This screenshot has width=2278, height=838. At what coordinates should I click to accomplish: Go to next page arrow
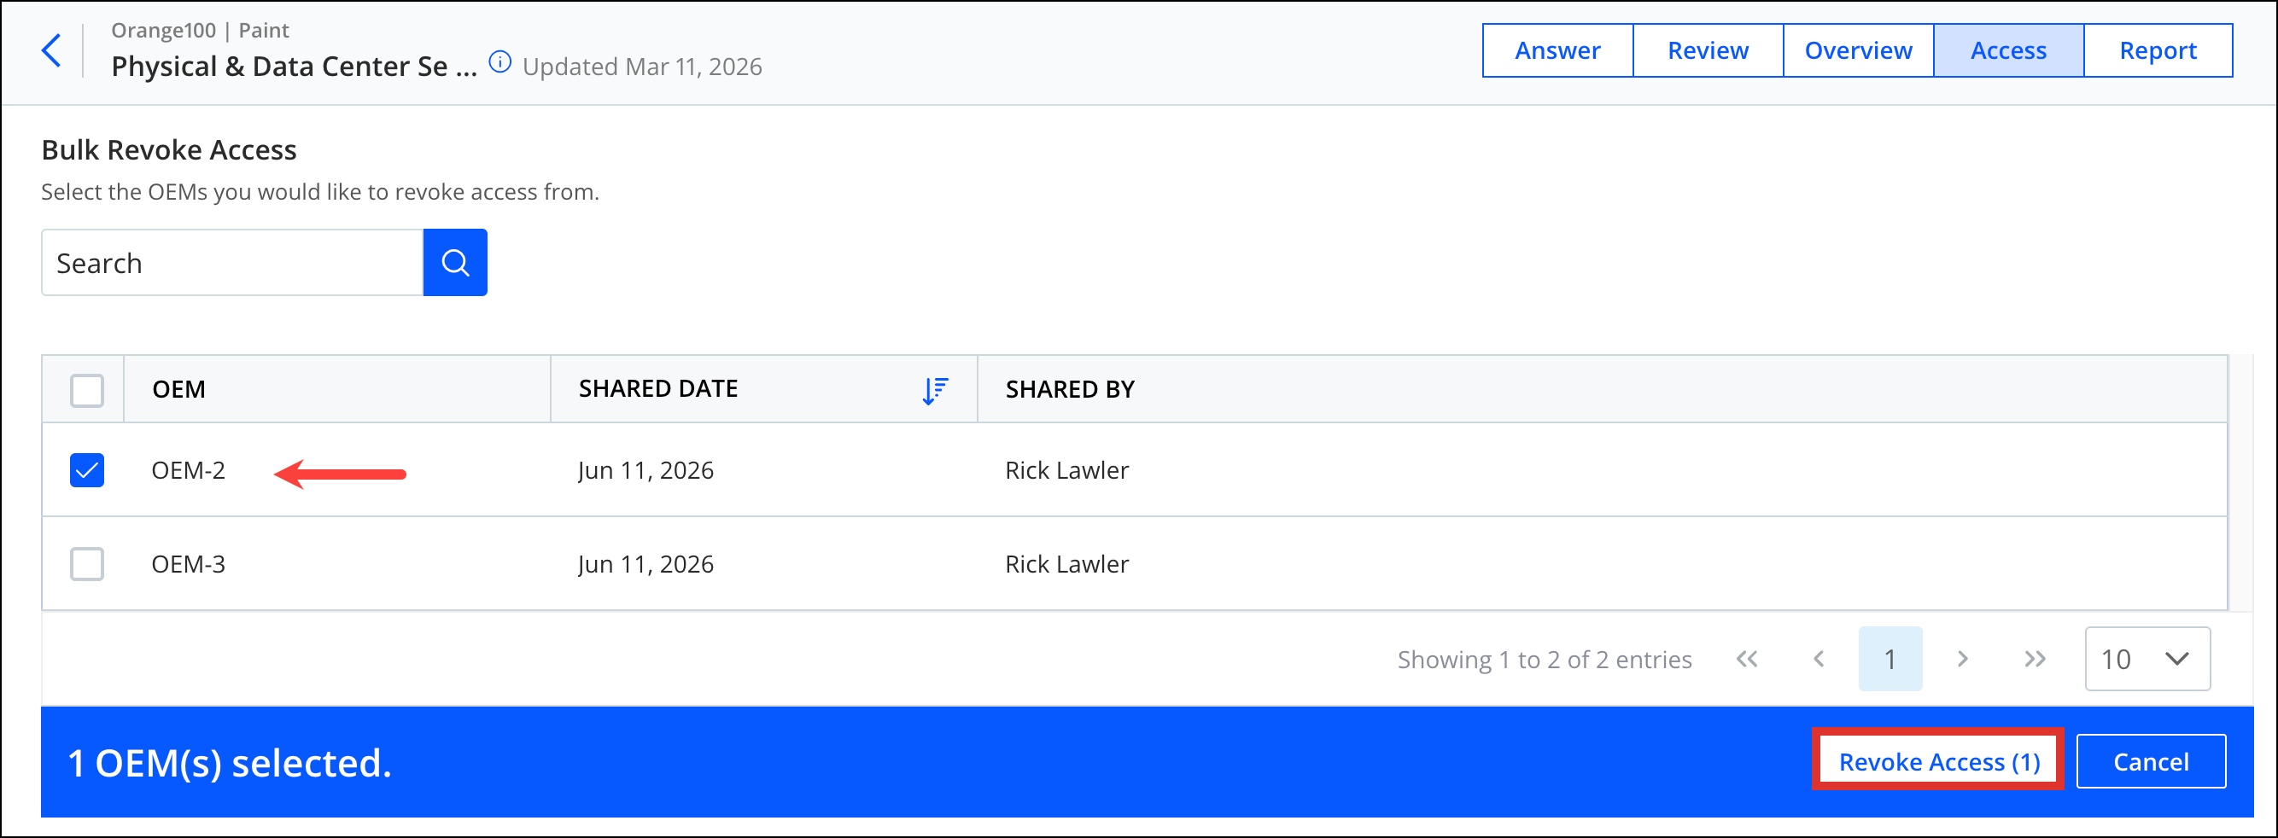[1962, 659]
